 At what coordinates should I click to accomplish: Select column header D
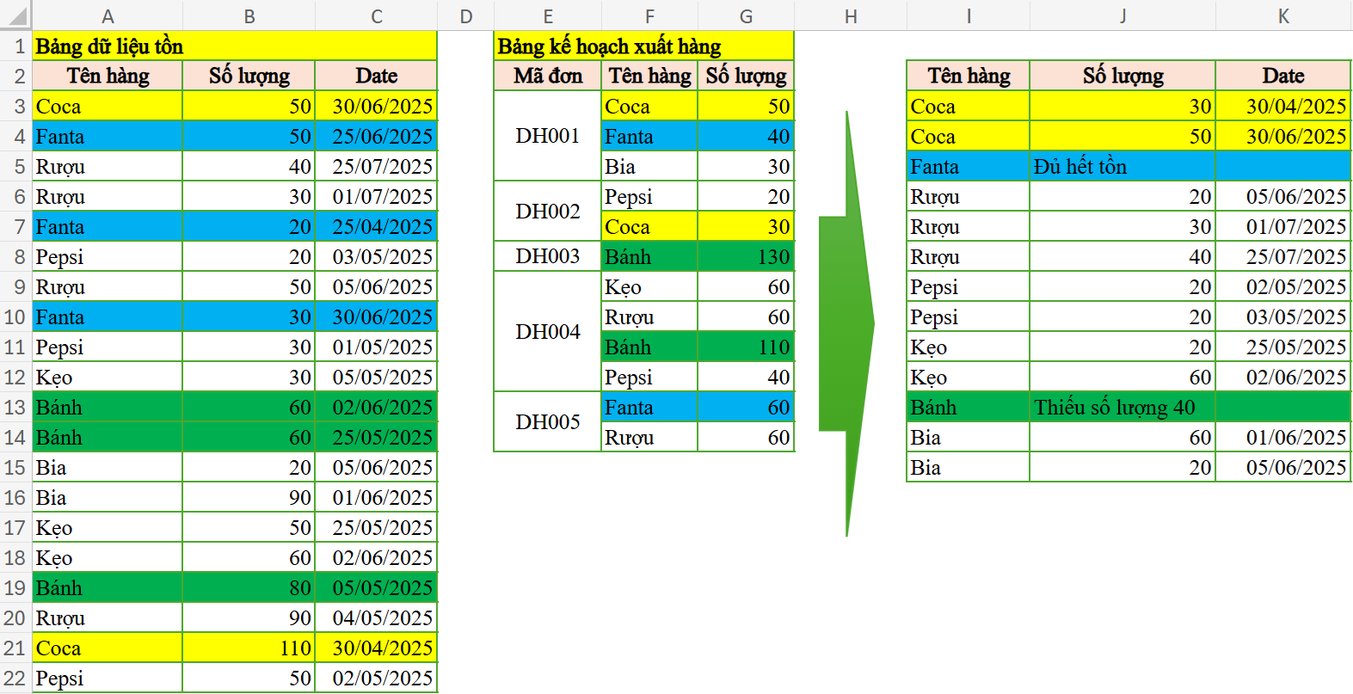(x=465, y=15)
